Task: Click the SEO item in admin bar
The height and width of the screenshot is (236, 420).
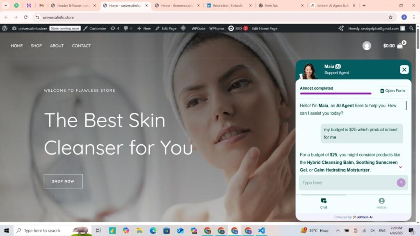Action: pos(238,28)
